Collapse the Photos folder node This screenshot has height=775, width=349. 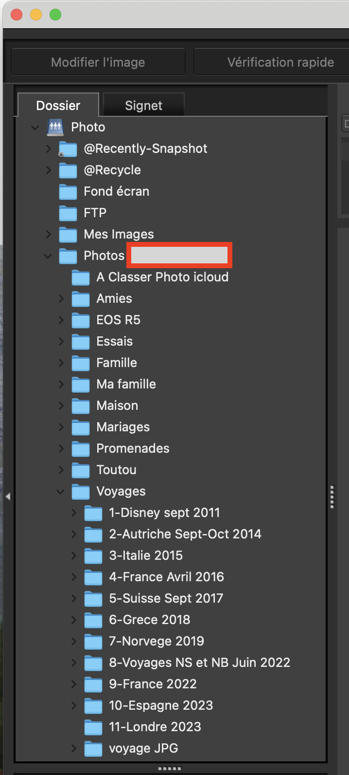coord(48,256)
